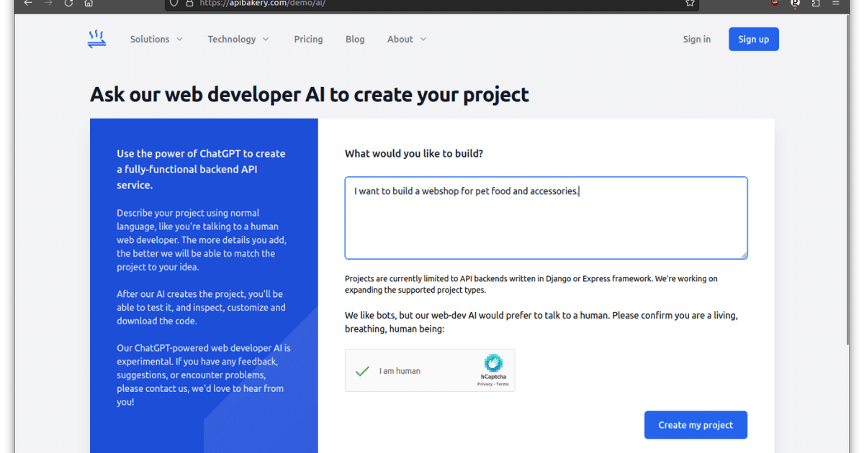Click the browser account profile icon
864x453 pixels.
[795, 3]
